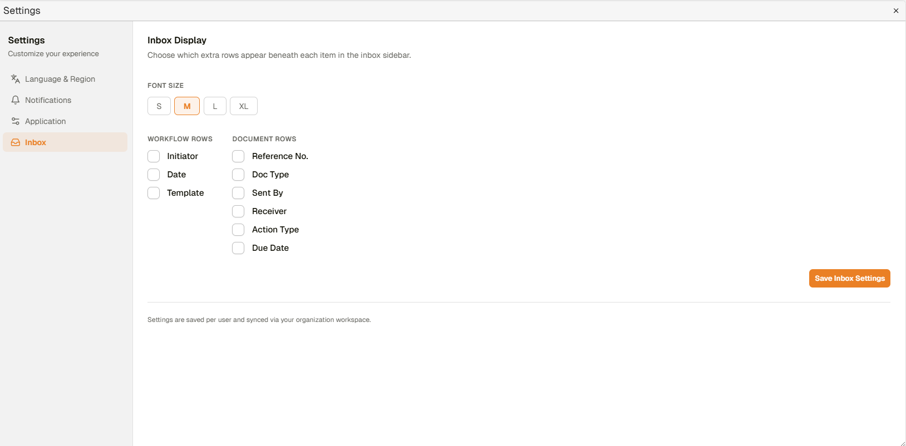
Task: Tick the Due Date checkbox
Action: click(x=238, y=248)
